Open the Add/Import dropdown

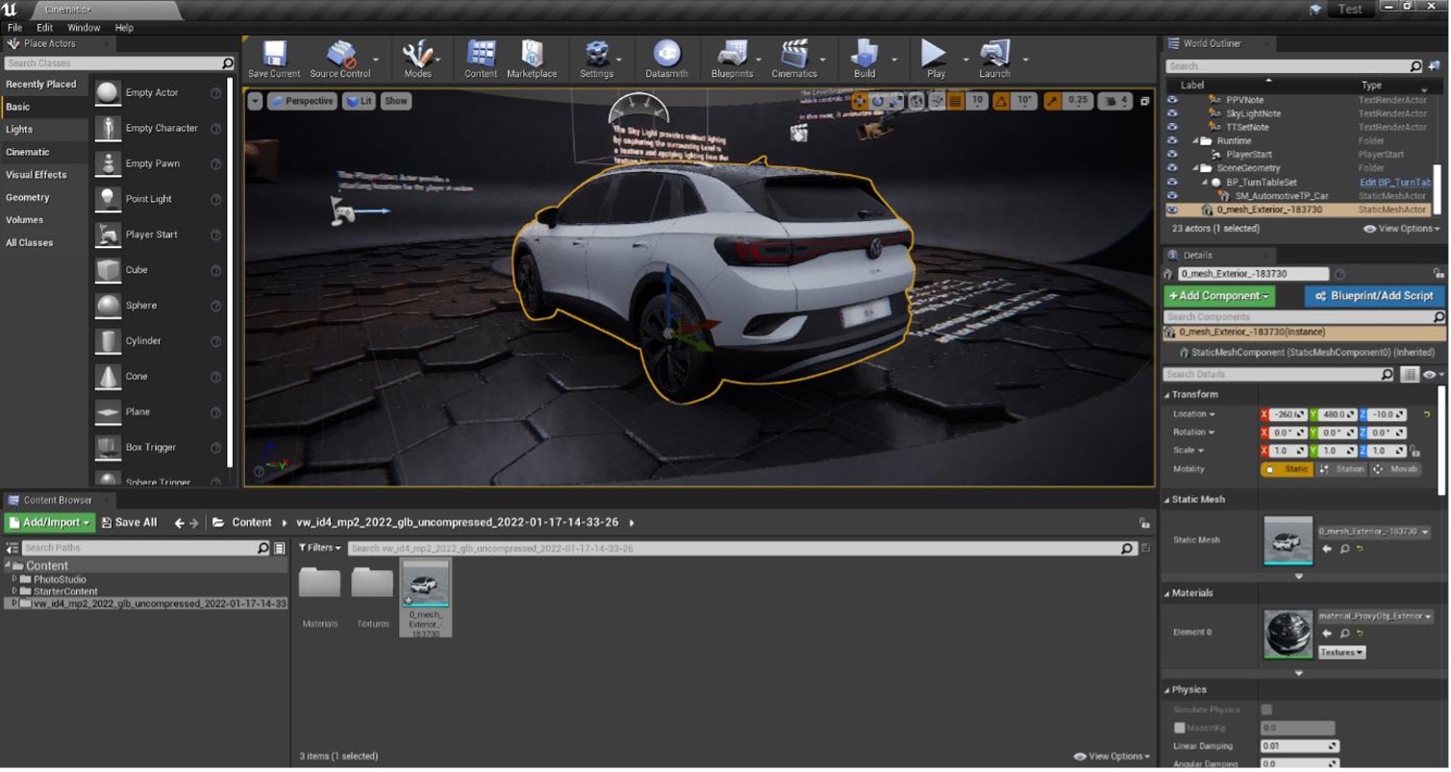pyautogui.click(x=50, y=523)
